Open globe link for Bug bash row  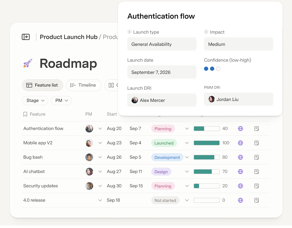pos(240,157)
